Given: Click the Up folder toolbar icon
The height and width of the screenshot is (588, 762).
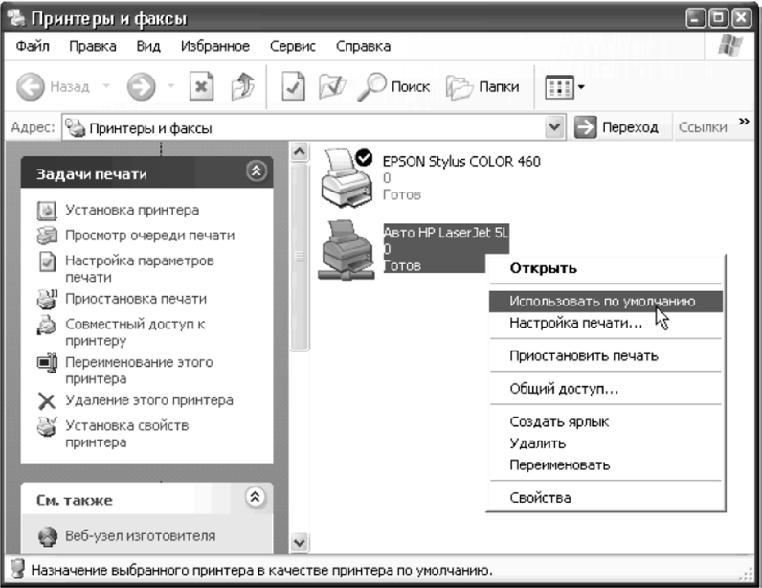Looking at the screenshot, I should pyautogui.click(x=243, y=86).
